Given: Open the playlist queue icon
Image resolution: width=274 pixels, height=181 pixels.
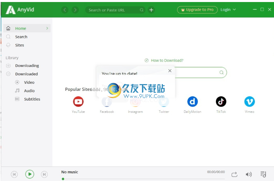Looking at the screenshot, I should pyautogui.click(x=263, y=174).
